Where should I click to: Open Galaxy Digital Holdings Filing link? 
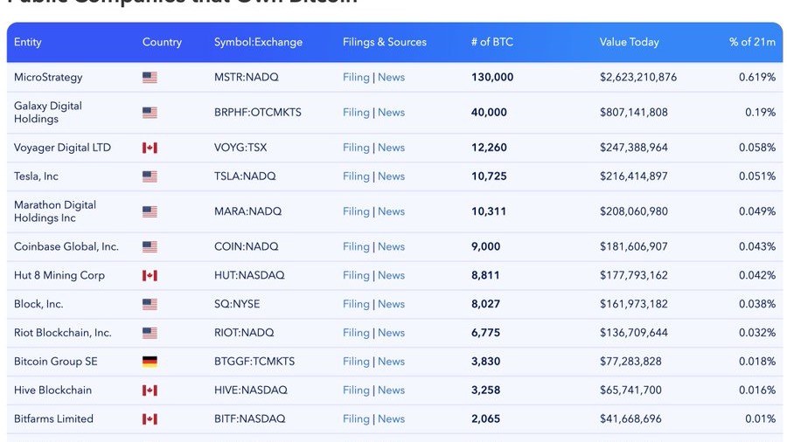pyautogui.click(x=356, y=113)
